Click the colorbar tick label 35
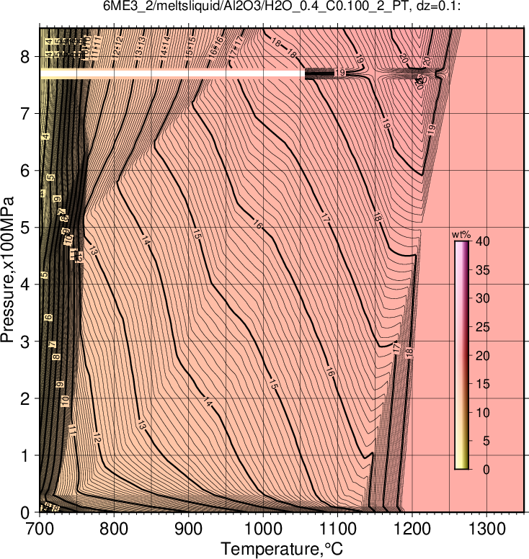The image size is (529, 559). point(483,270)
